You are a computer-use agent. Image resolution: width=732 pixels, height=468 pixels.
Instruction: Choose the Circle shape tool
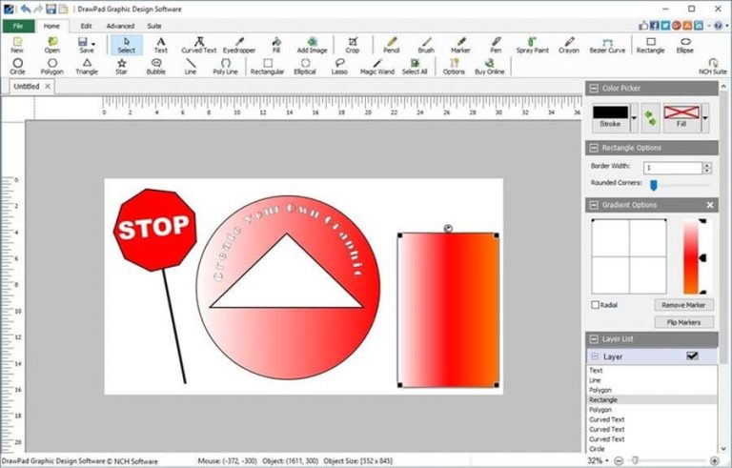pos(17,67)
